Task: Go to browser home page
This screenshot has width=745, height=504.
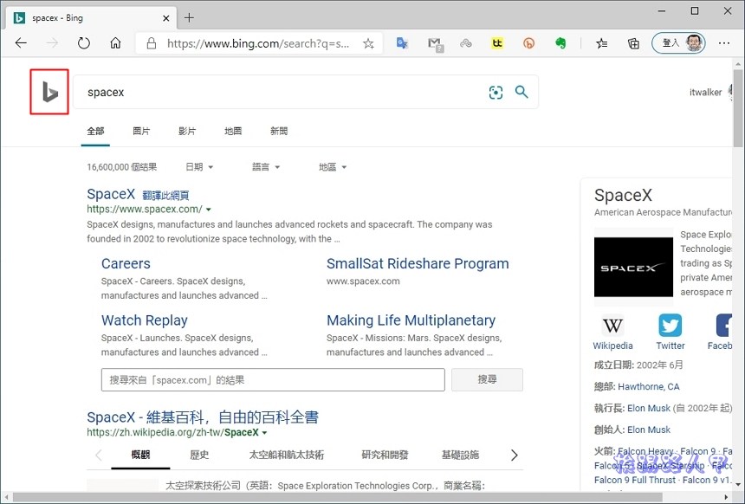Action: click(115, 43)
